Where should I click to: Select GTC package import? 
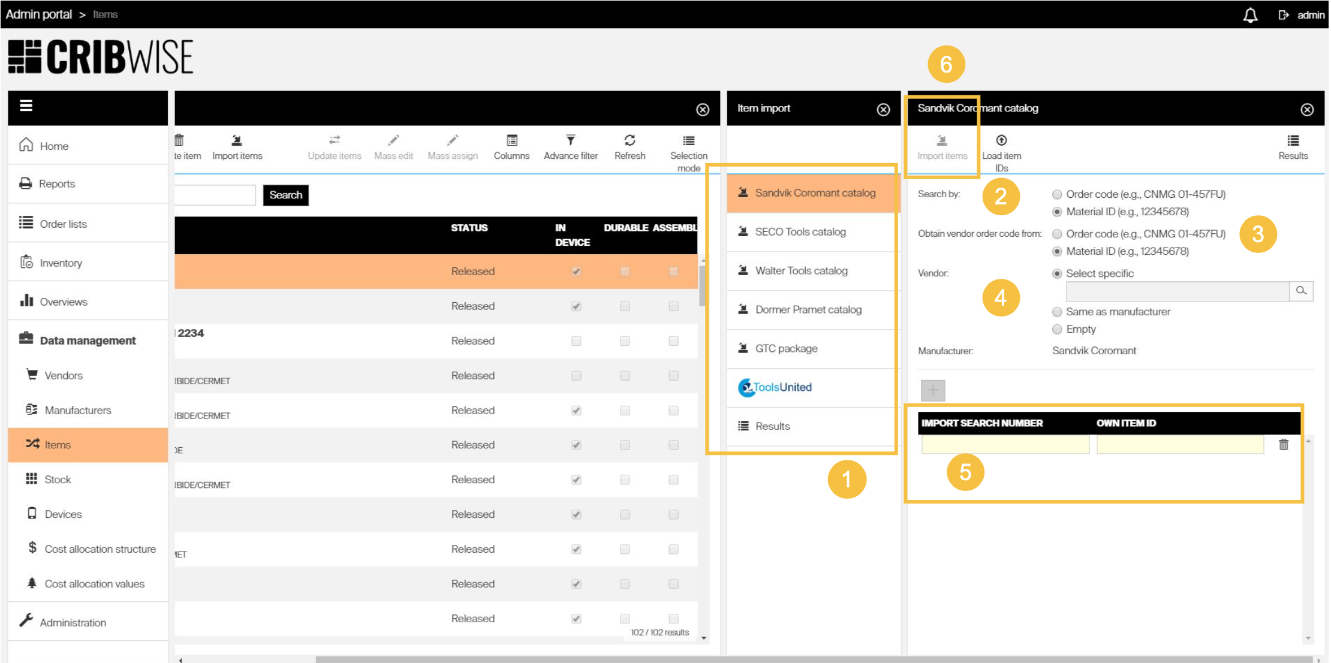(813, 349)
